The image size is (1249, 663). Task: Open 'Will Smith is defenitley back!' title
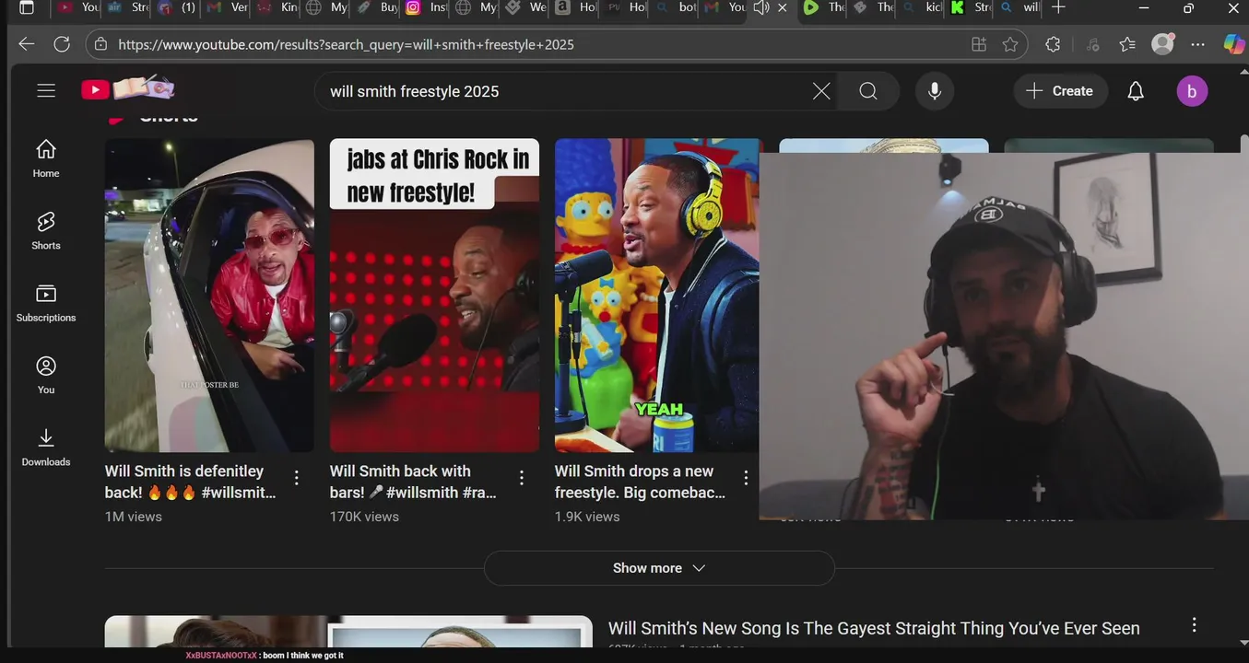191,482
